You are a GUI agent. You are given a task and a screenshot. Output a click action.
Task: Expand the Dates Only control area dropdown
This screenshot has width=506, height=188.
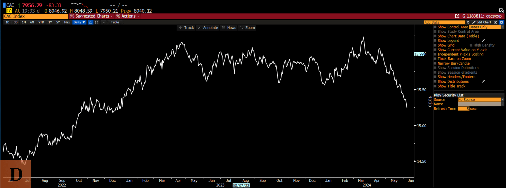[x=503, y=27]
